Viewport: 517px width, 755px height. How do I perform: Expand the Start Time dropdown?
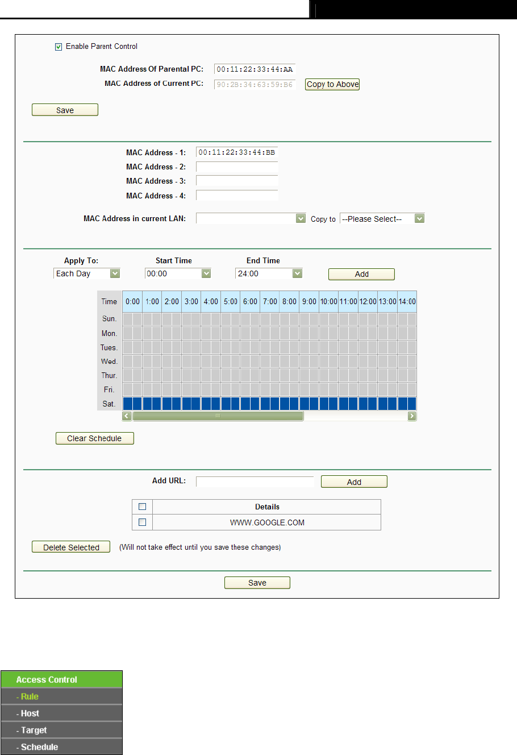pos(178,273)
